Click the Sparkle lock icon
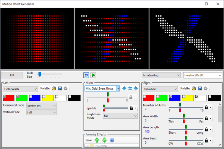The width and height of the screenshot is (224, 149). (131, 108)
